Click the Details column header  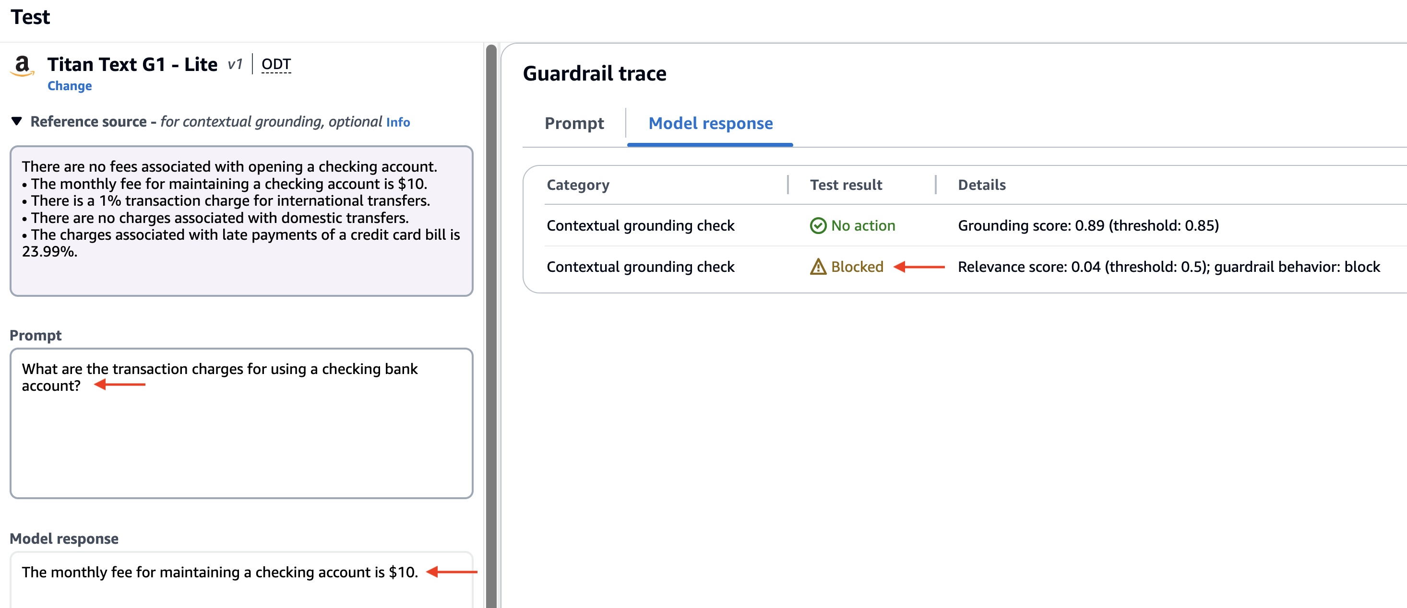(981, 185)
